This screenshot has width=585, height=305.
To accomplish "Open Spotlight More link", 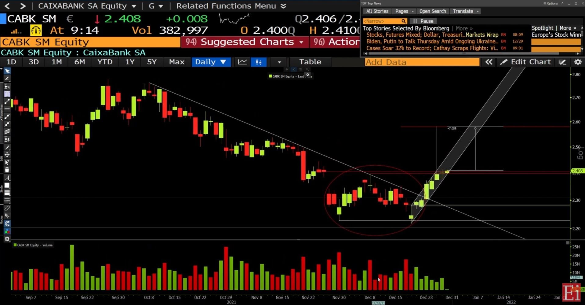I will coord(568,28).
